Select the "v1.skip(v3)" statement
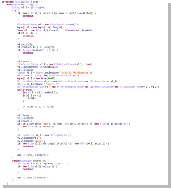Screen dimensions: 171x188 coord(25,44)
